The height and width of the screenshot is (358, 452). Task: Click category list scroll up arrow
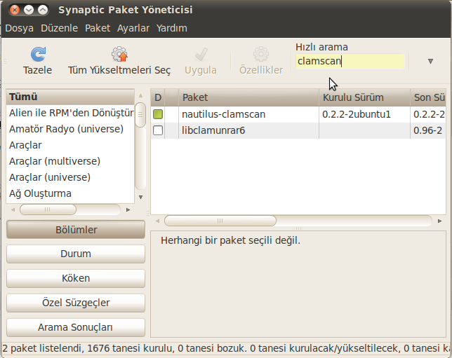click(x=140, y=95)
